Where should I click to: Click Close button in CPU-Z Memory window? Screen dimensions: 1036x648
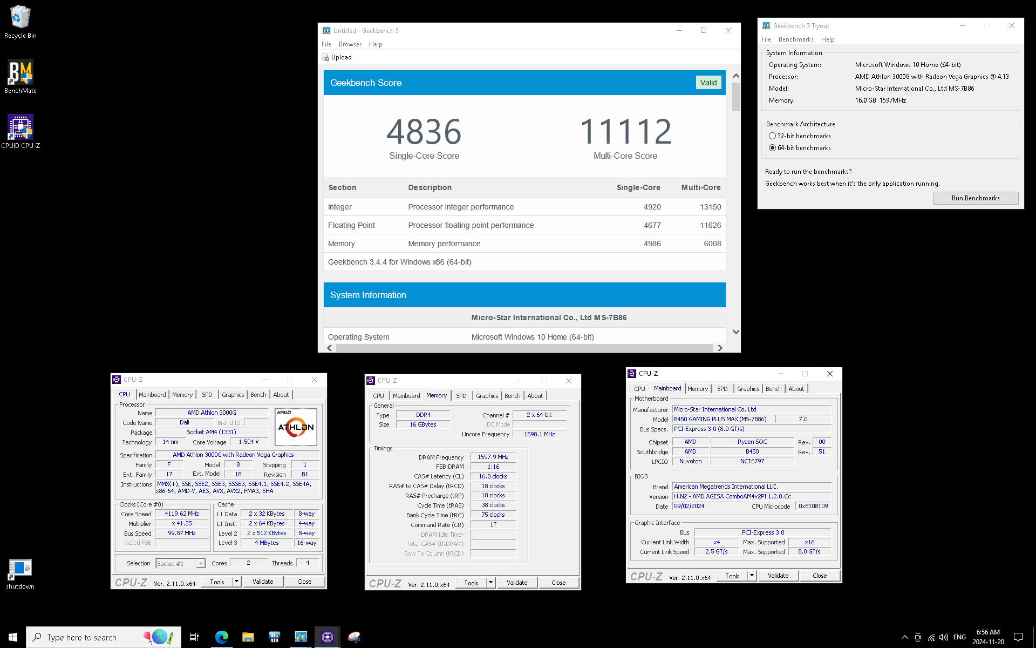coord(558,583)
